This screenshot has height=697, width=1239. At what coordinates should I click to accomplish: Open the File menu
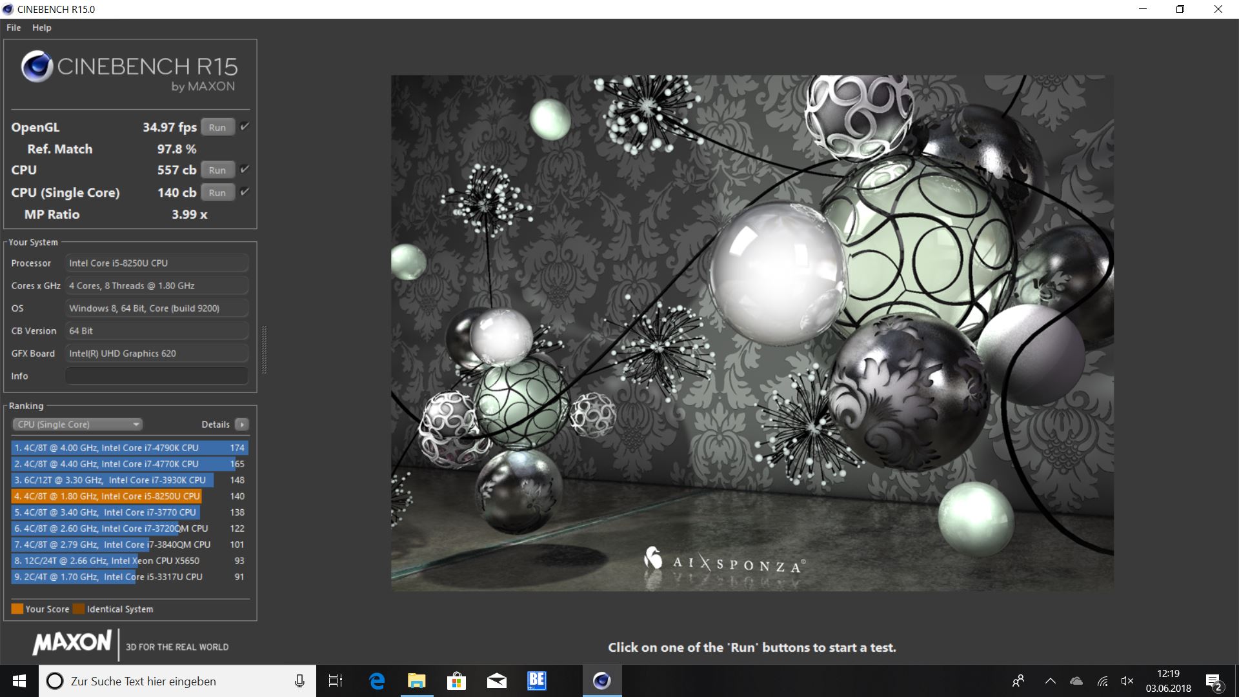(14, 28)
